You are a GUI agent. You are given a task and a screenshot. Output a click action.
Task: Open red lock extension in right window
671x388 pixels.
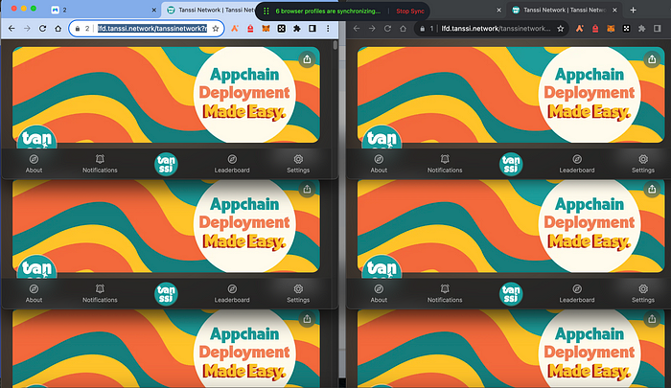[x=595, y=29]
